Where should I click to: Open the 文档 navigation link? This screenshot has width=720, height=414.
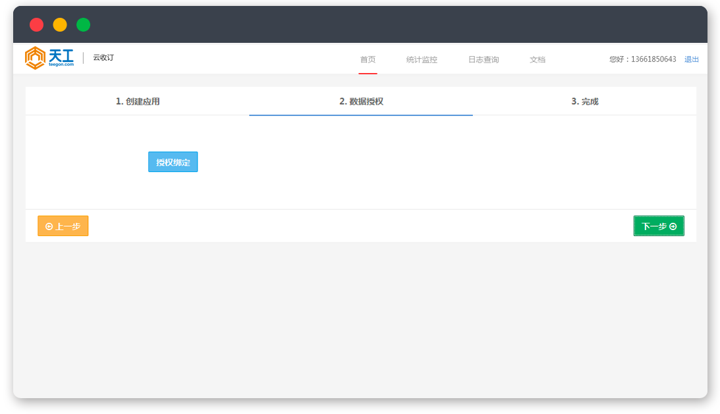click(538, 59)
